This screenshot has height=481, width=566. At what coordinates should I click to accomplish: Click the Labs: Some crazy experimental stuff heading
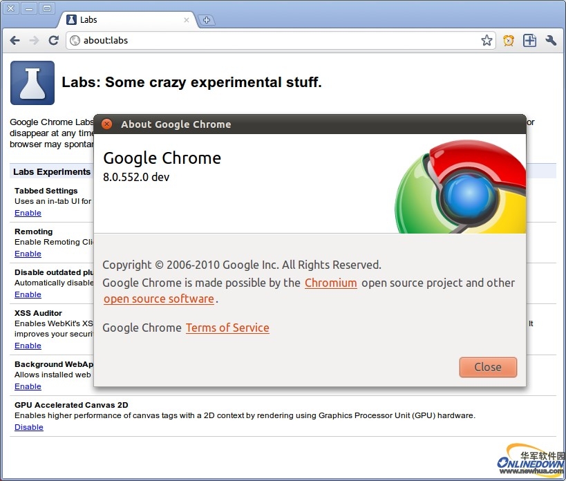[191, 82]
